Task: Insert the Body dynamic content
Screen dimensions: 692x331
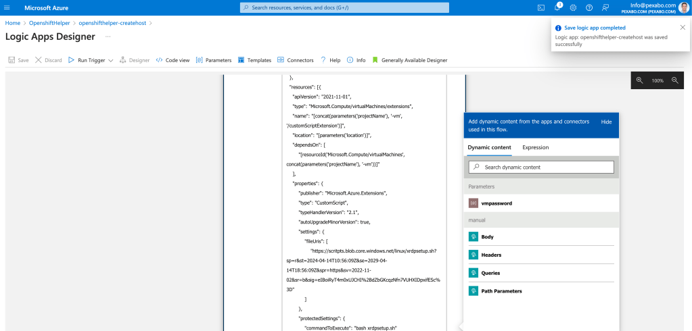Action: (x=541, y=236)
